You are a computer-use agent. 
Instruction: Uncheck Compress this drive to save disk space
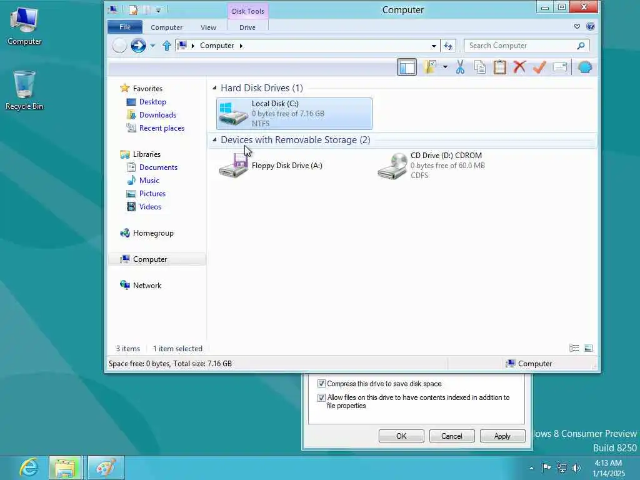coord(321,384)
